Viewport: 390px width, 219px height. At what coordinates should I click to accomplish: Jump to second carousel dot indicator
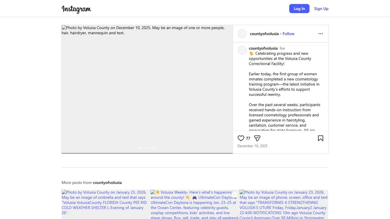(141, 148)
